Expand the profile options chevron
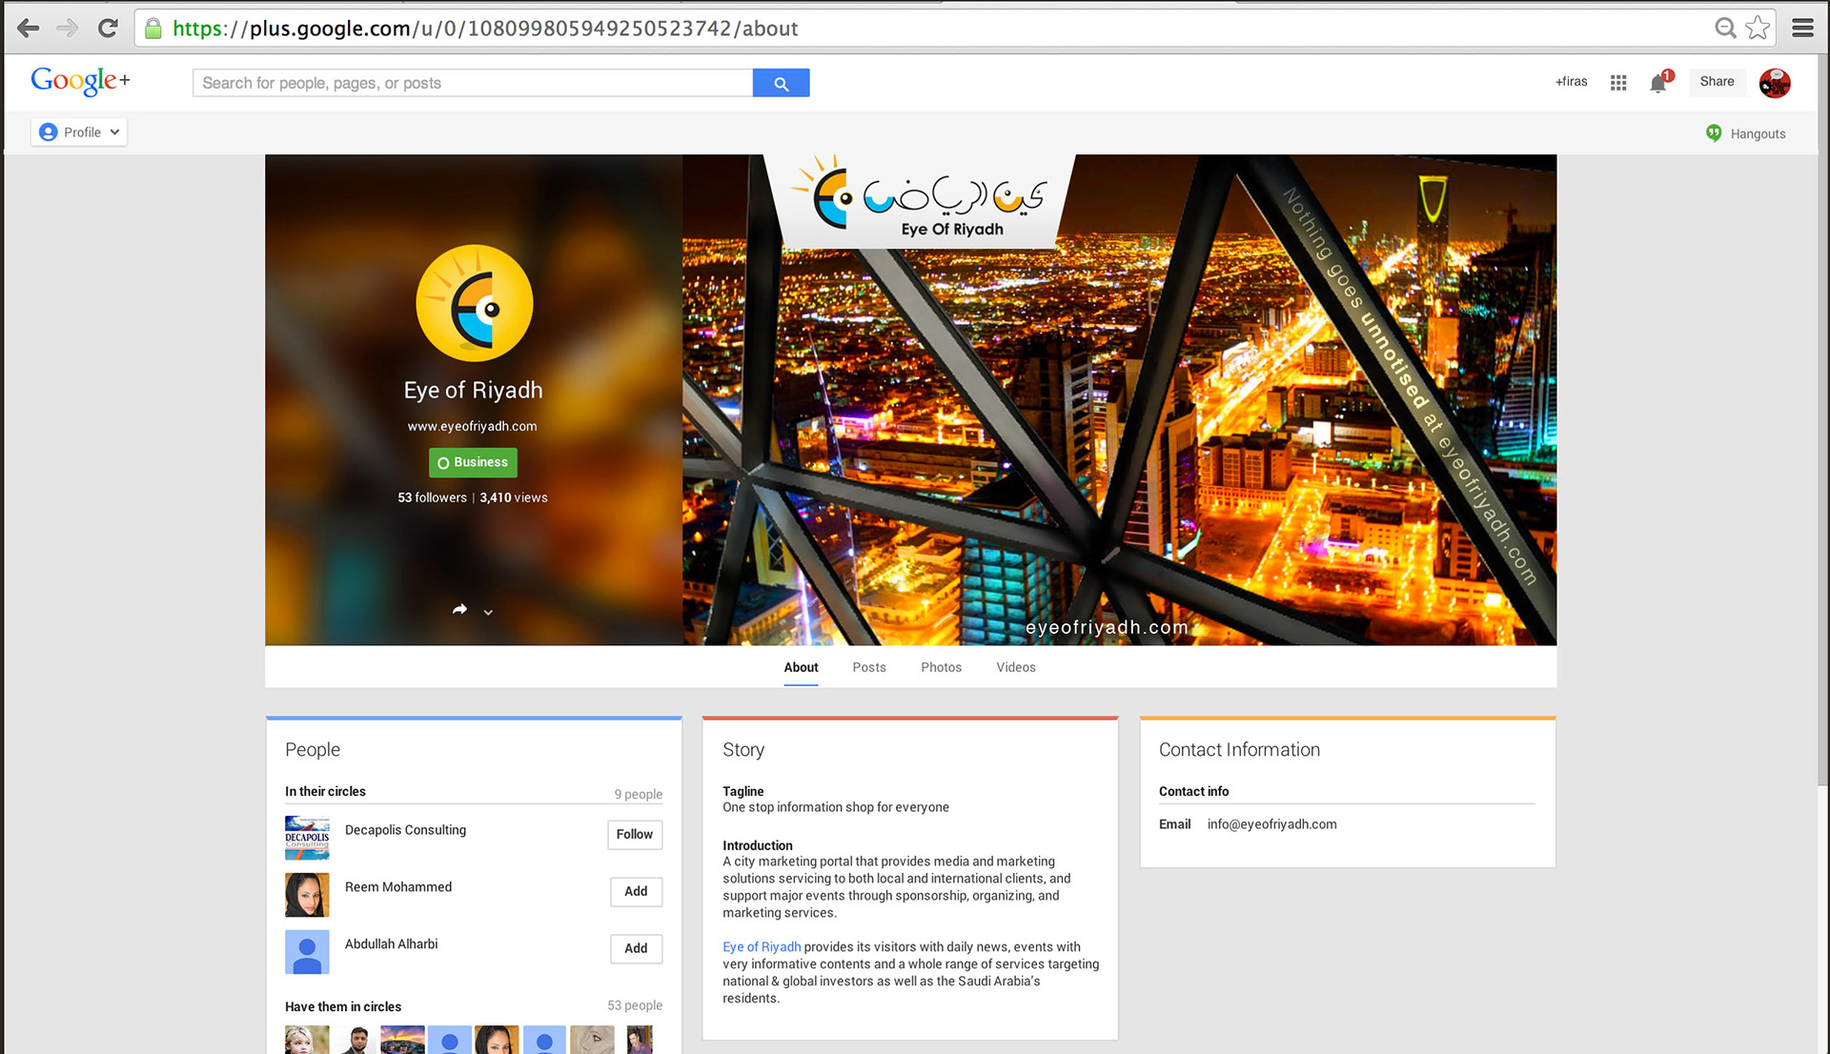Screen dimensions: 1830x1054 [x=488, y=612]
